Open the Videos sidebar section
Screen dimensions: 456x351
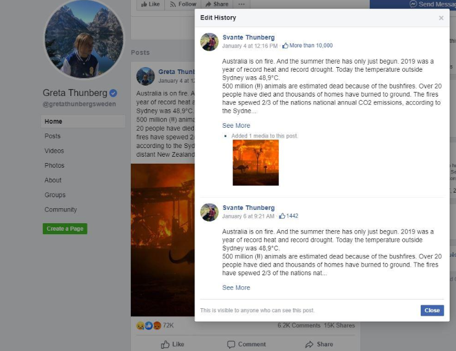coord(54,151)
